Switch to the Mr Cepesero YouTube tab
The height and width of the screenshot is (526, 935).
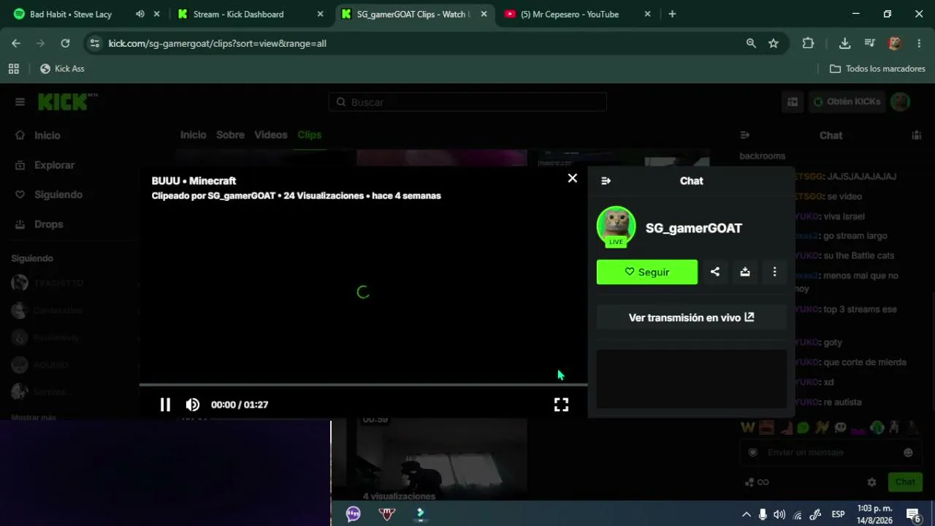pyautogui.click(x=570, y=14)
